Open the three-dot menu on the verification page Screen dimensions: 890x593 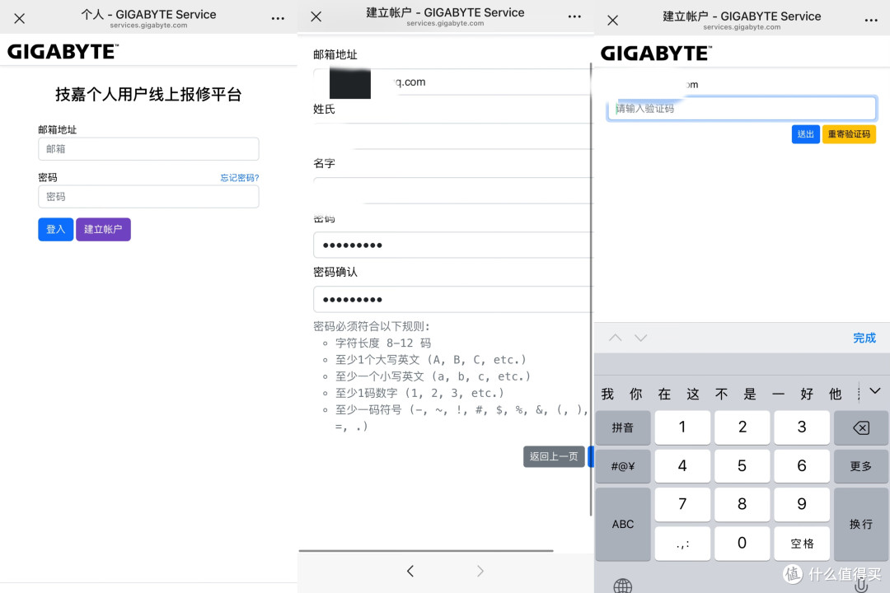pos(871,21)
